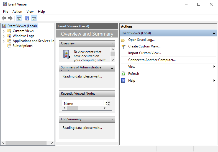Toggle the Show/Hide Console Tree toolbar icon

19,18
